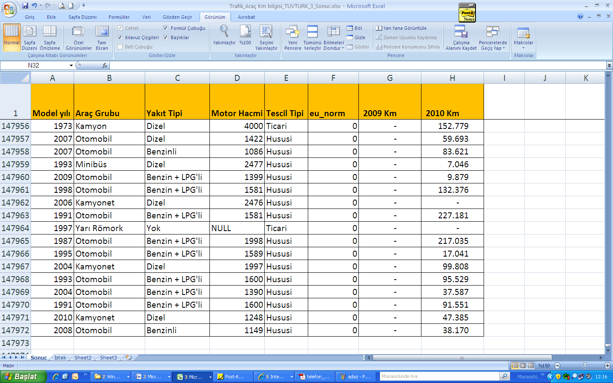The height and width of the screenshot is (383, 613).
Task: Toggle the Kılavuz Çizgileri checkbox
Action: point(120,37)
